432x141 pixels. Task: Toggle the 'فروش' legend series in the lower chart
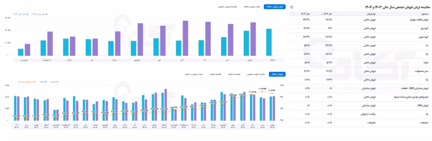point(54,82)
